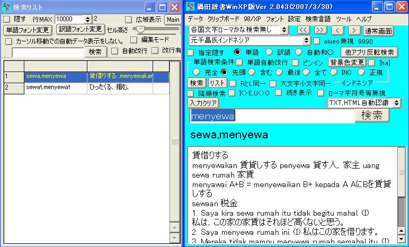Open the 各国文字ローマかな検索無し dropdown
The image size is (409, 247).
285,30
